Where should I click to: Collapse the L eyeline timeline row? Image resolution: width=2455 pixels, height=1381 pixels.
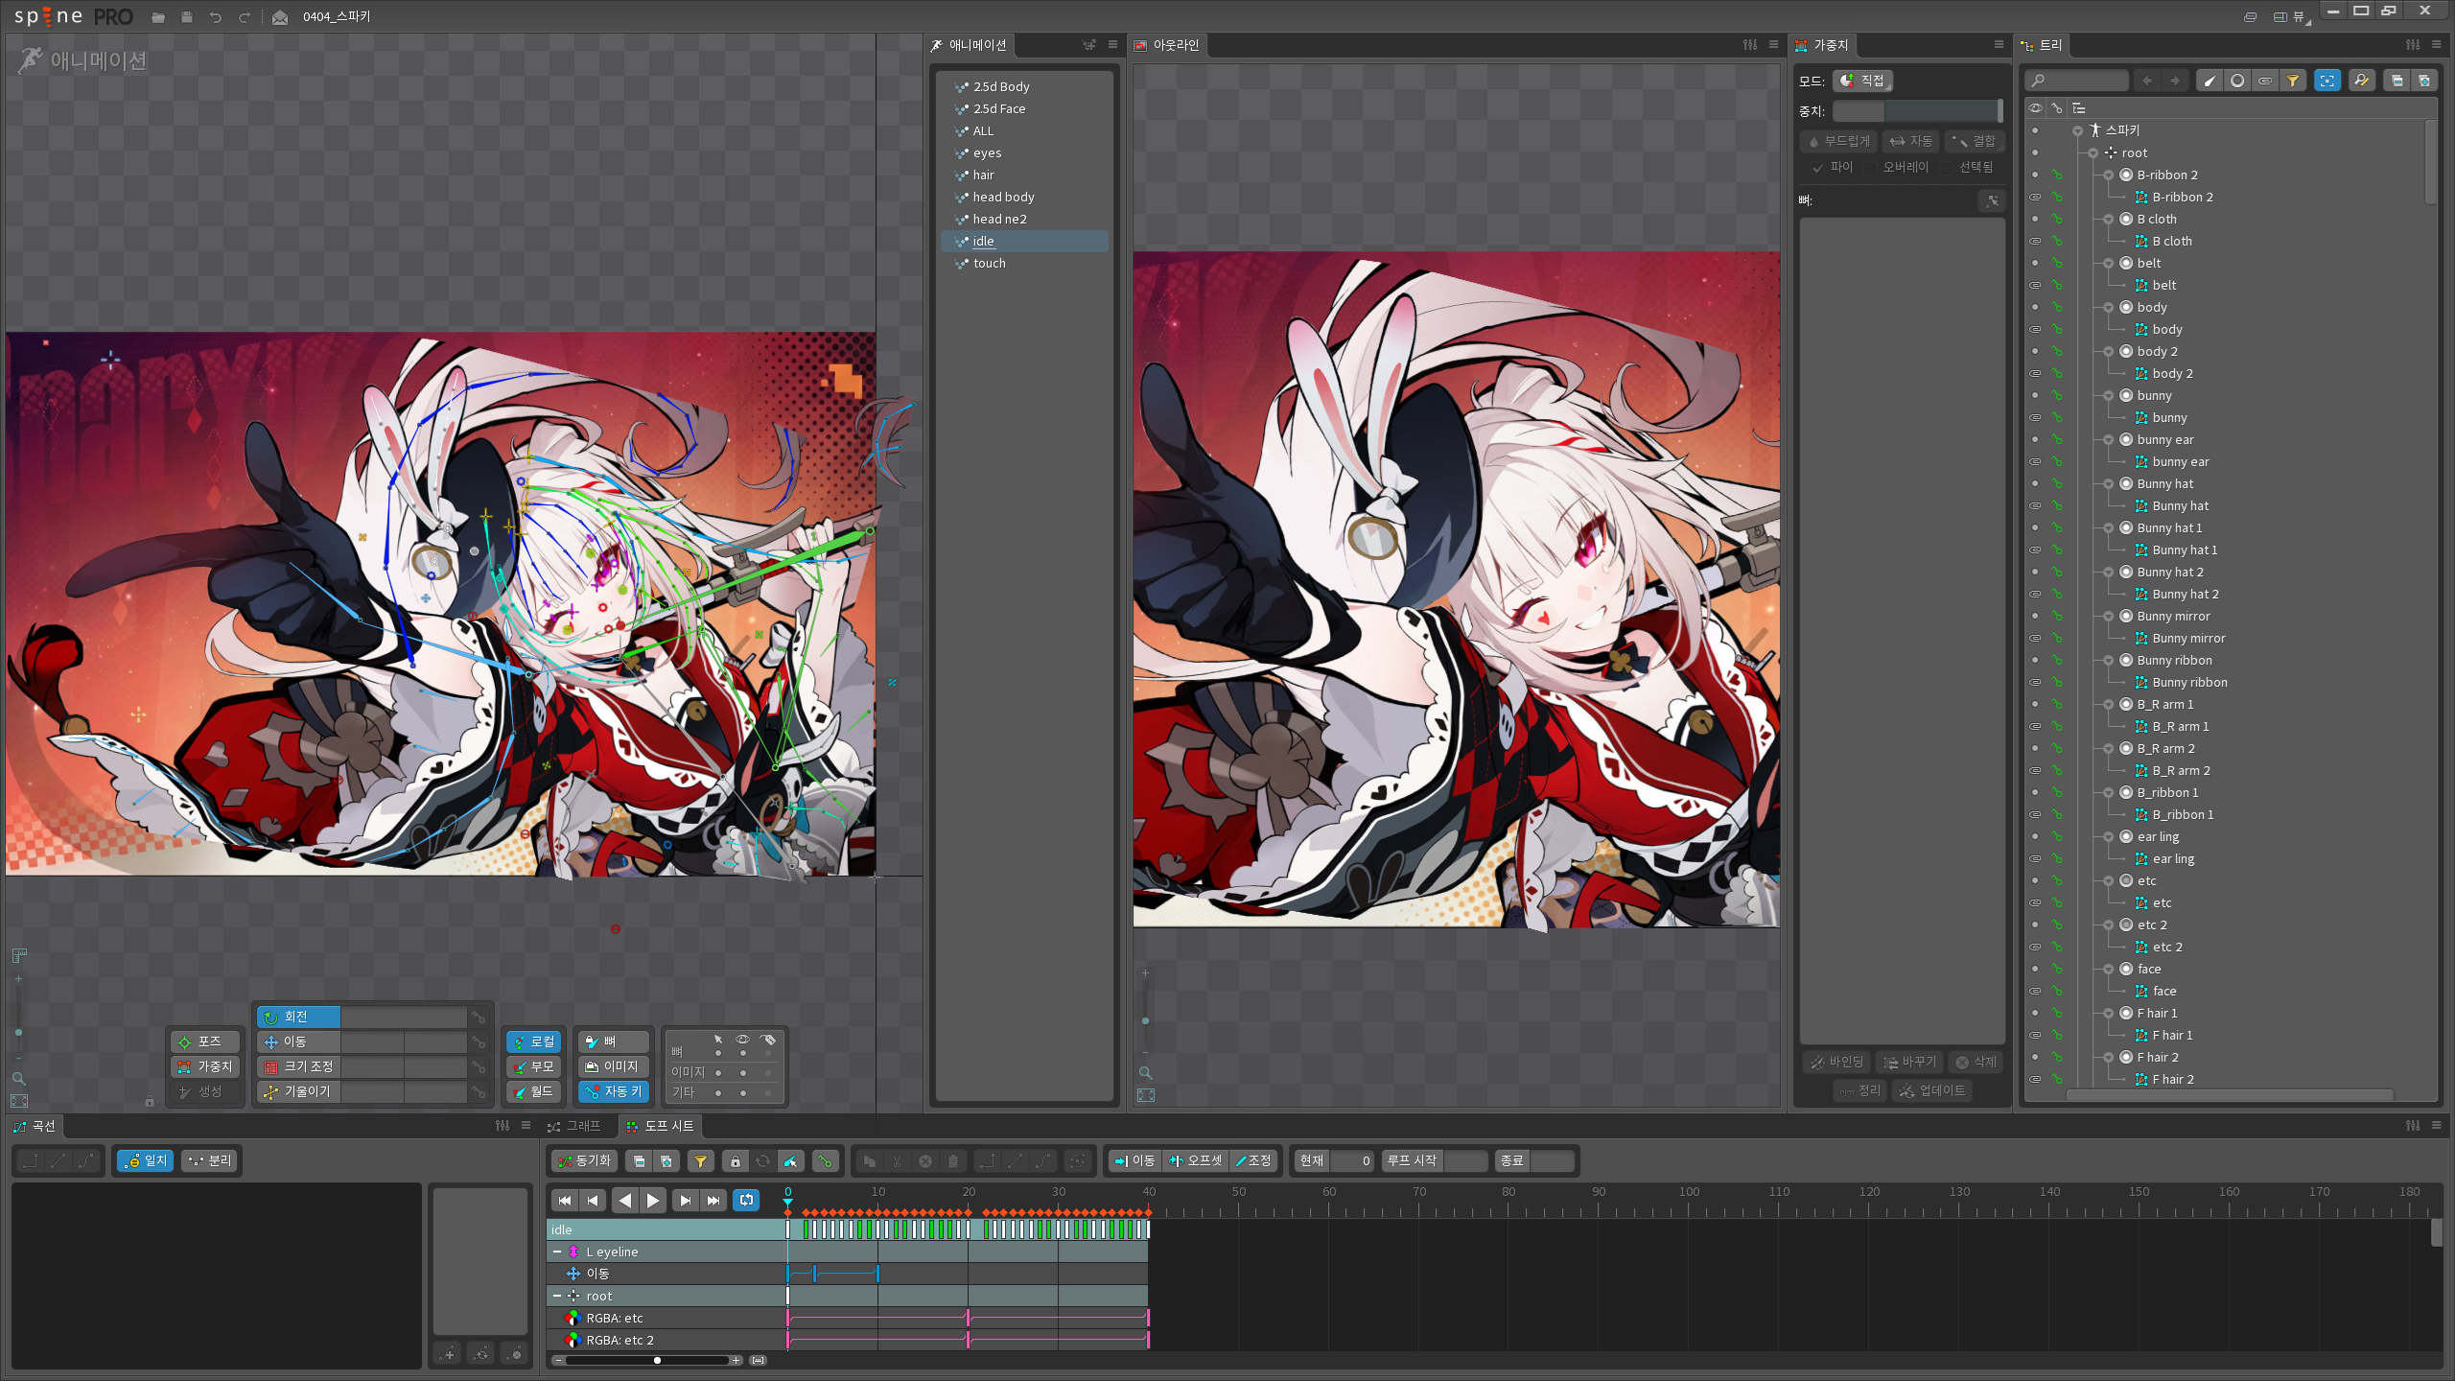tap(557, 1252)
